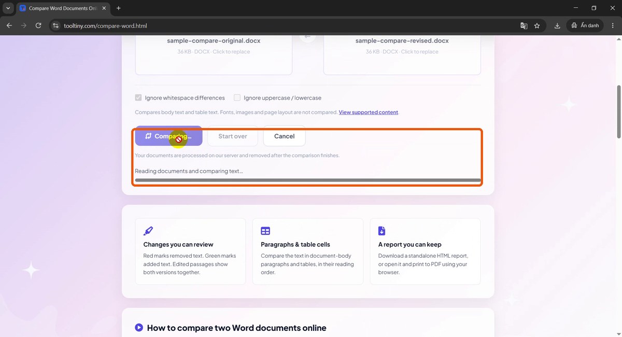
Task: Click the "A report you can keep" heading
Action: coord(410,244)
